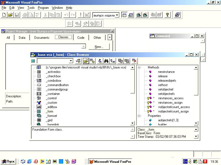221x165 pixels.
Task: Open the File menu
Action: click(x=4, y=8)
